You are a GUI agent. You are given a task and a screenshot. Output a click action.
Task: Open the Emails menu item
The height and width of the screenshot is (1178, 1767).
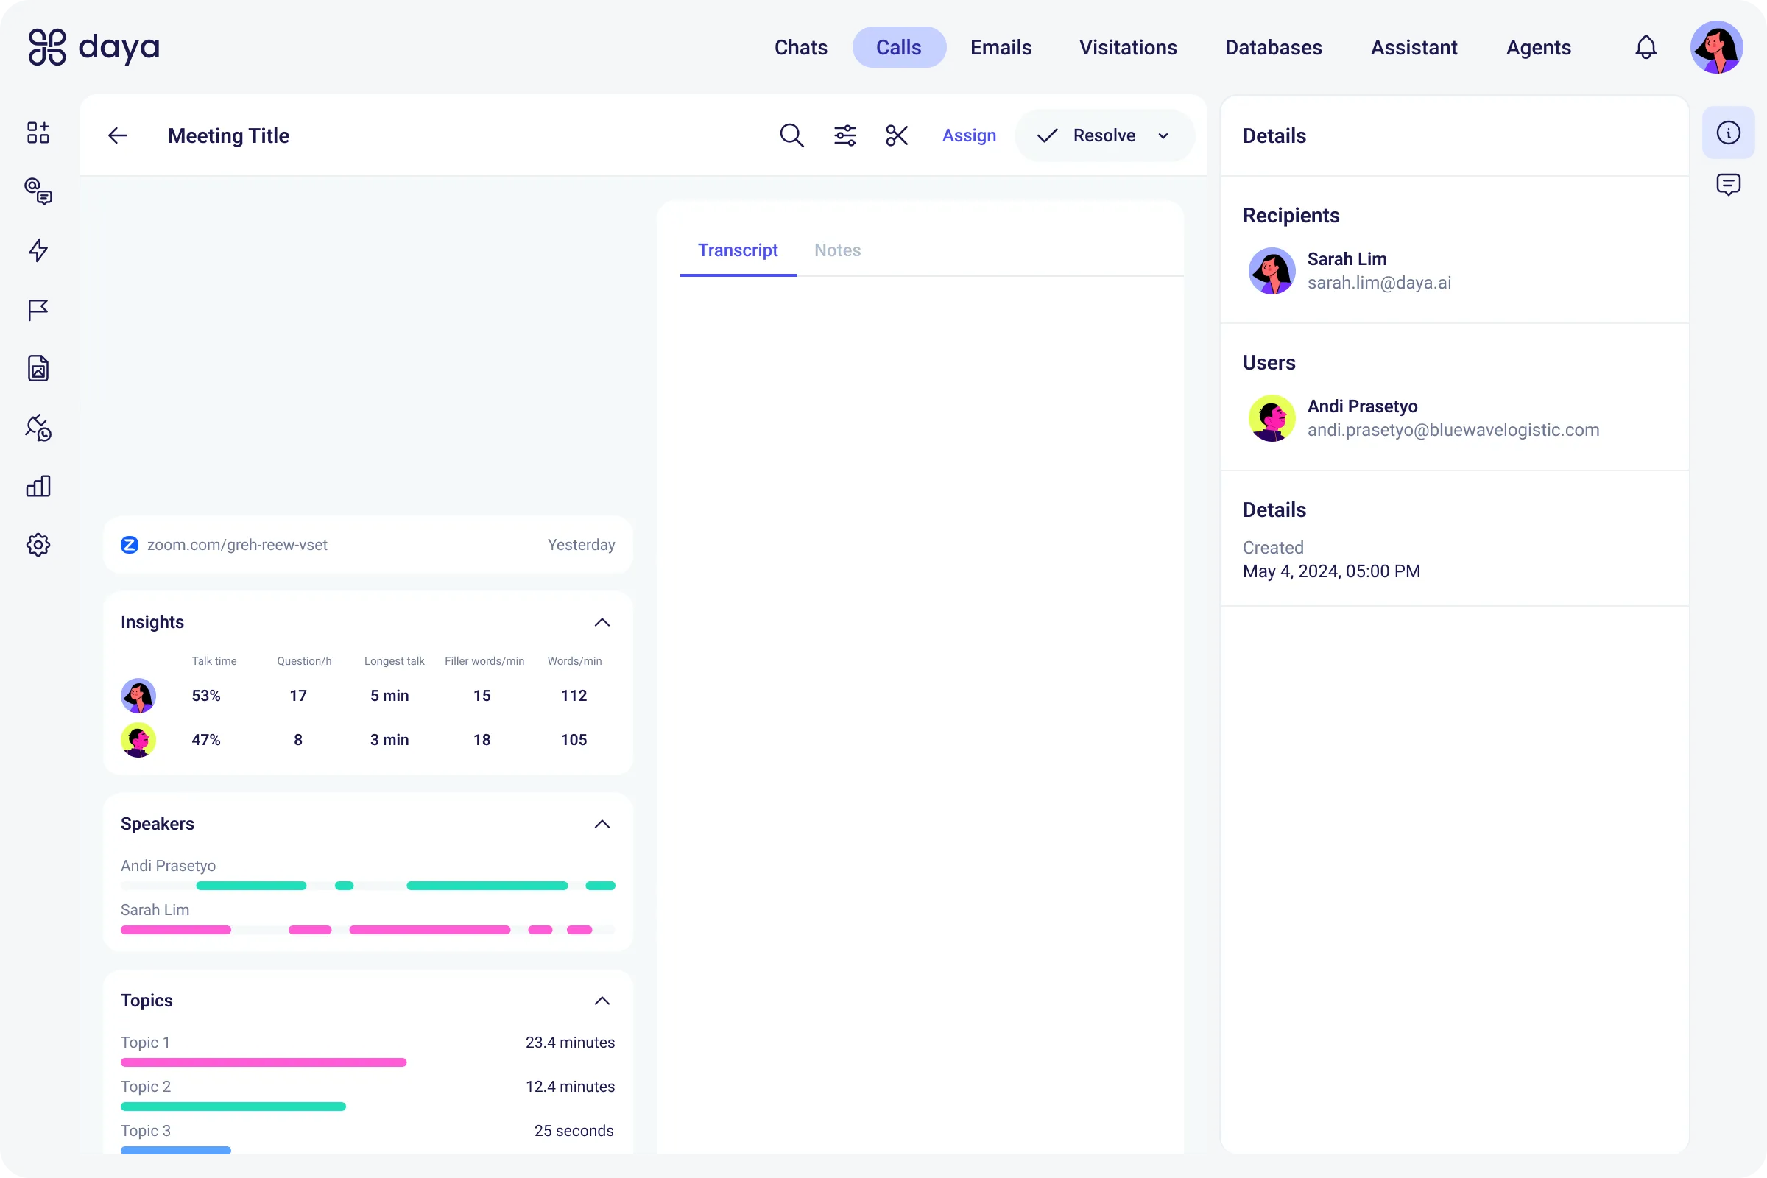pyautogui.click(x=1001, y=47)
